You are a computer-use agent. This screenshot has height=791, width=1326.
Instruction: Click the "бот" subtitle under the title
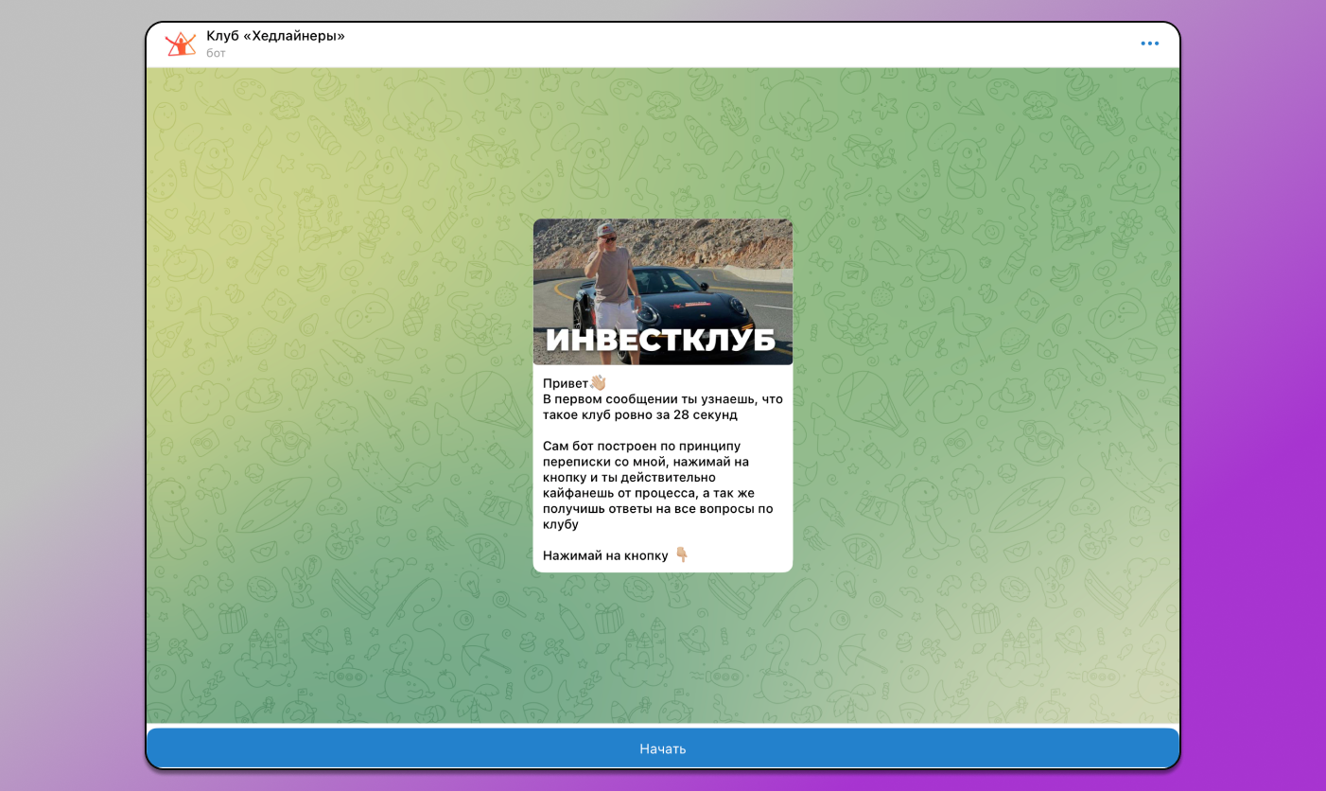216,54
